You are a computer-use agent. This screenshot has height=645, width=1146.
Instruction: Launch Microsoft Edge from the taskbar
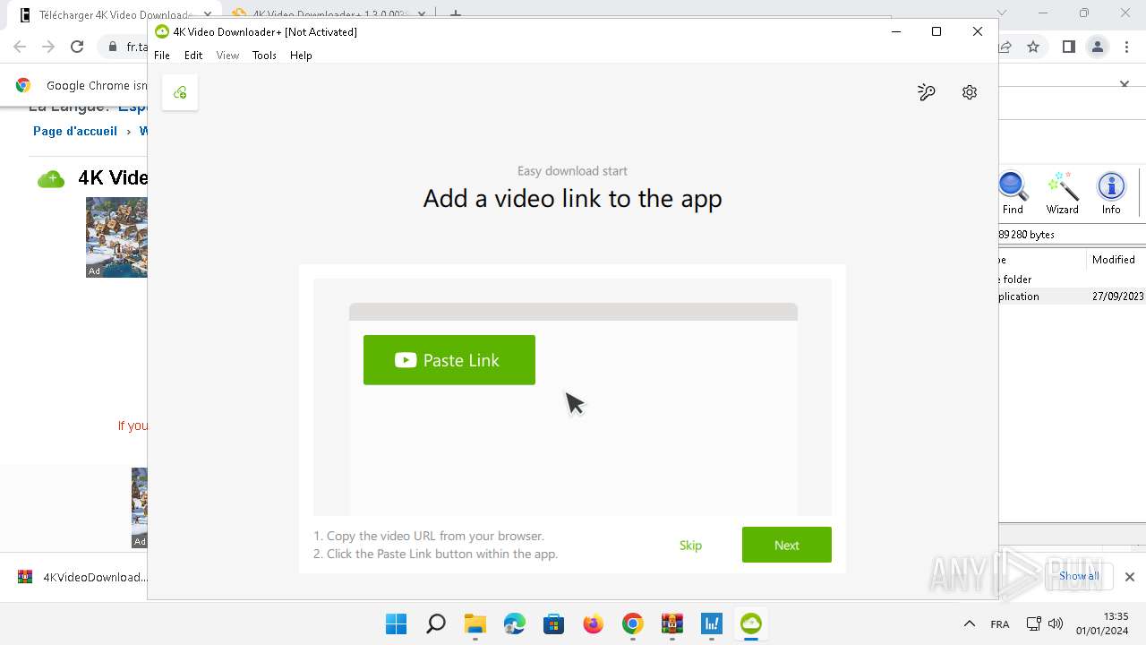(514, 623)
